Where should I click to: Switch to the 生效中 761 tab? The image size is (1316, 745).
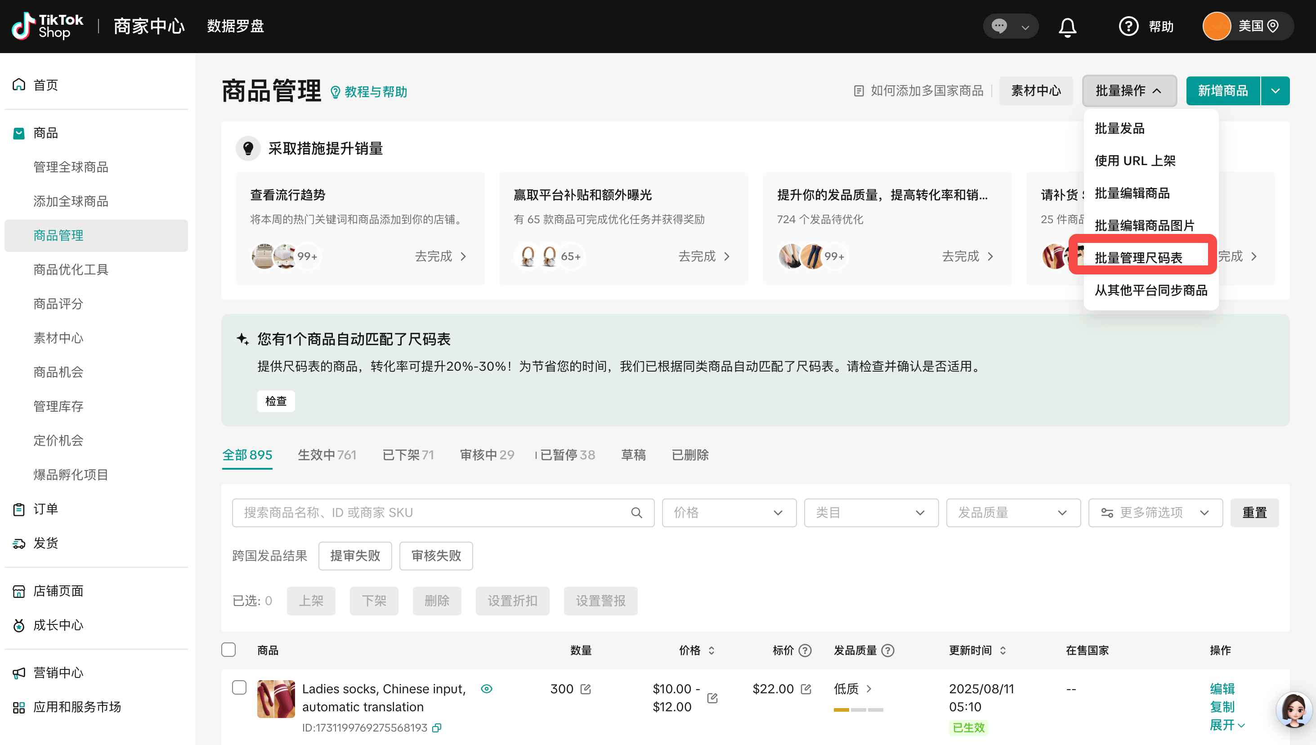tap(327, 455)
